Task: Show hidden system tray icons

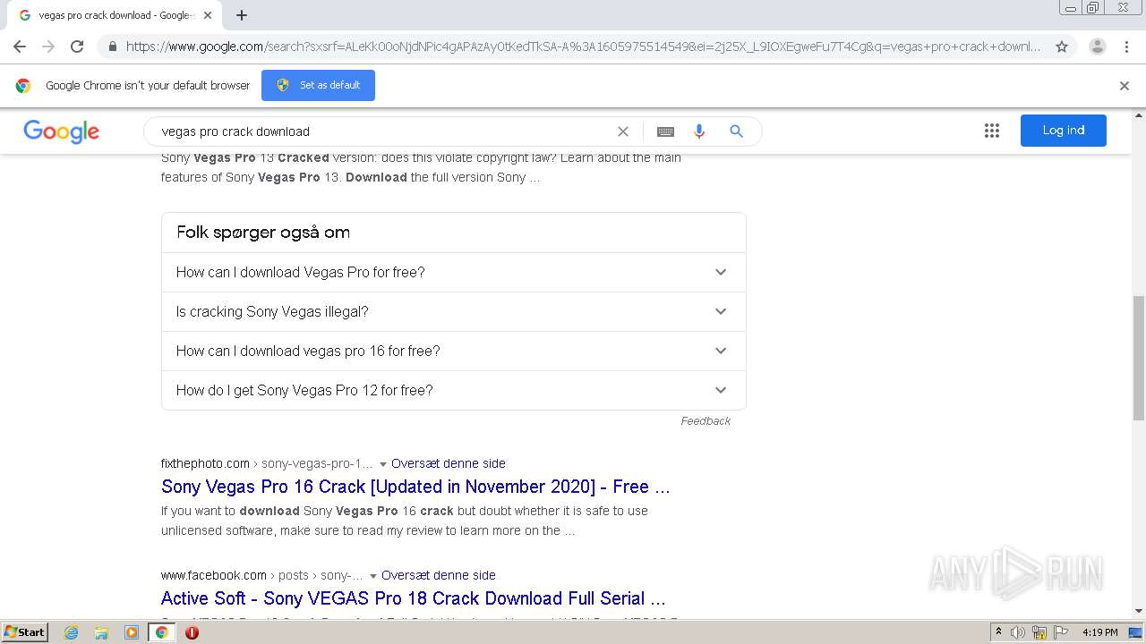Action: (x=998, y=632)
